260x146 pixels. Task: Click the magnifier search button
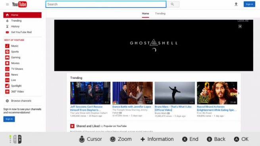click(x=173, y=4)
